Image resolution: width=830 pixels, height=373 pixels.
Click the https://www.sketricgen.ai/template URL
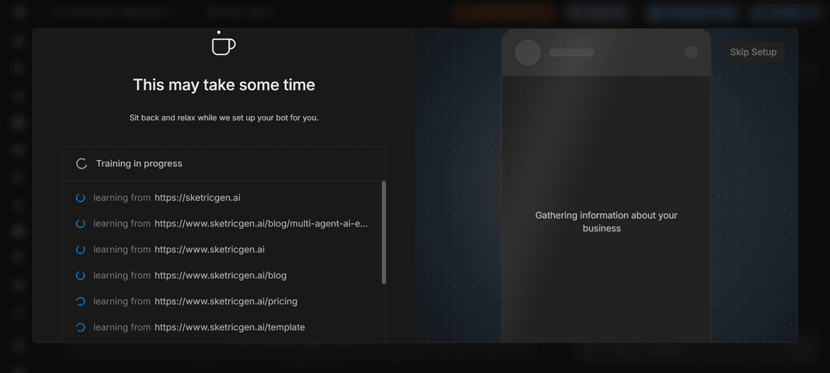230,327
